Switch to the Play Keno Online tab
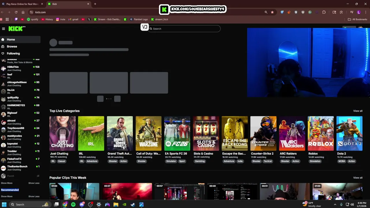 tap(23, 4)
